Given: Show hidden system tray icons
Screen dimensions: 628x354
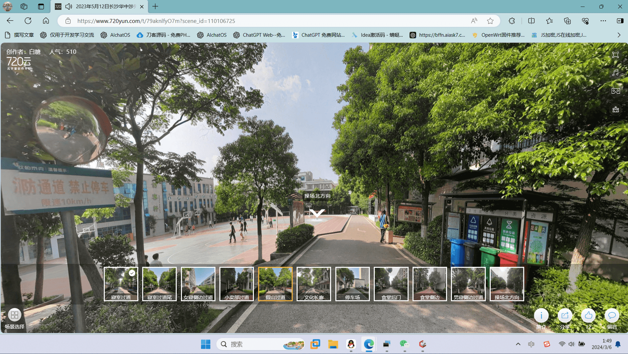Looking at the screenshot, I should [x=518, y=344].
